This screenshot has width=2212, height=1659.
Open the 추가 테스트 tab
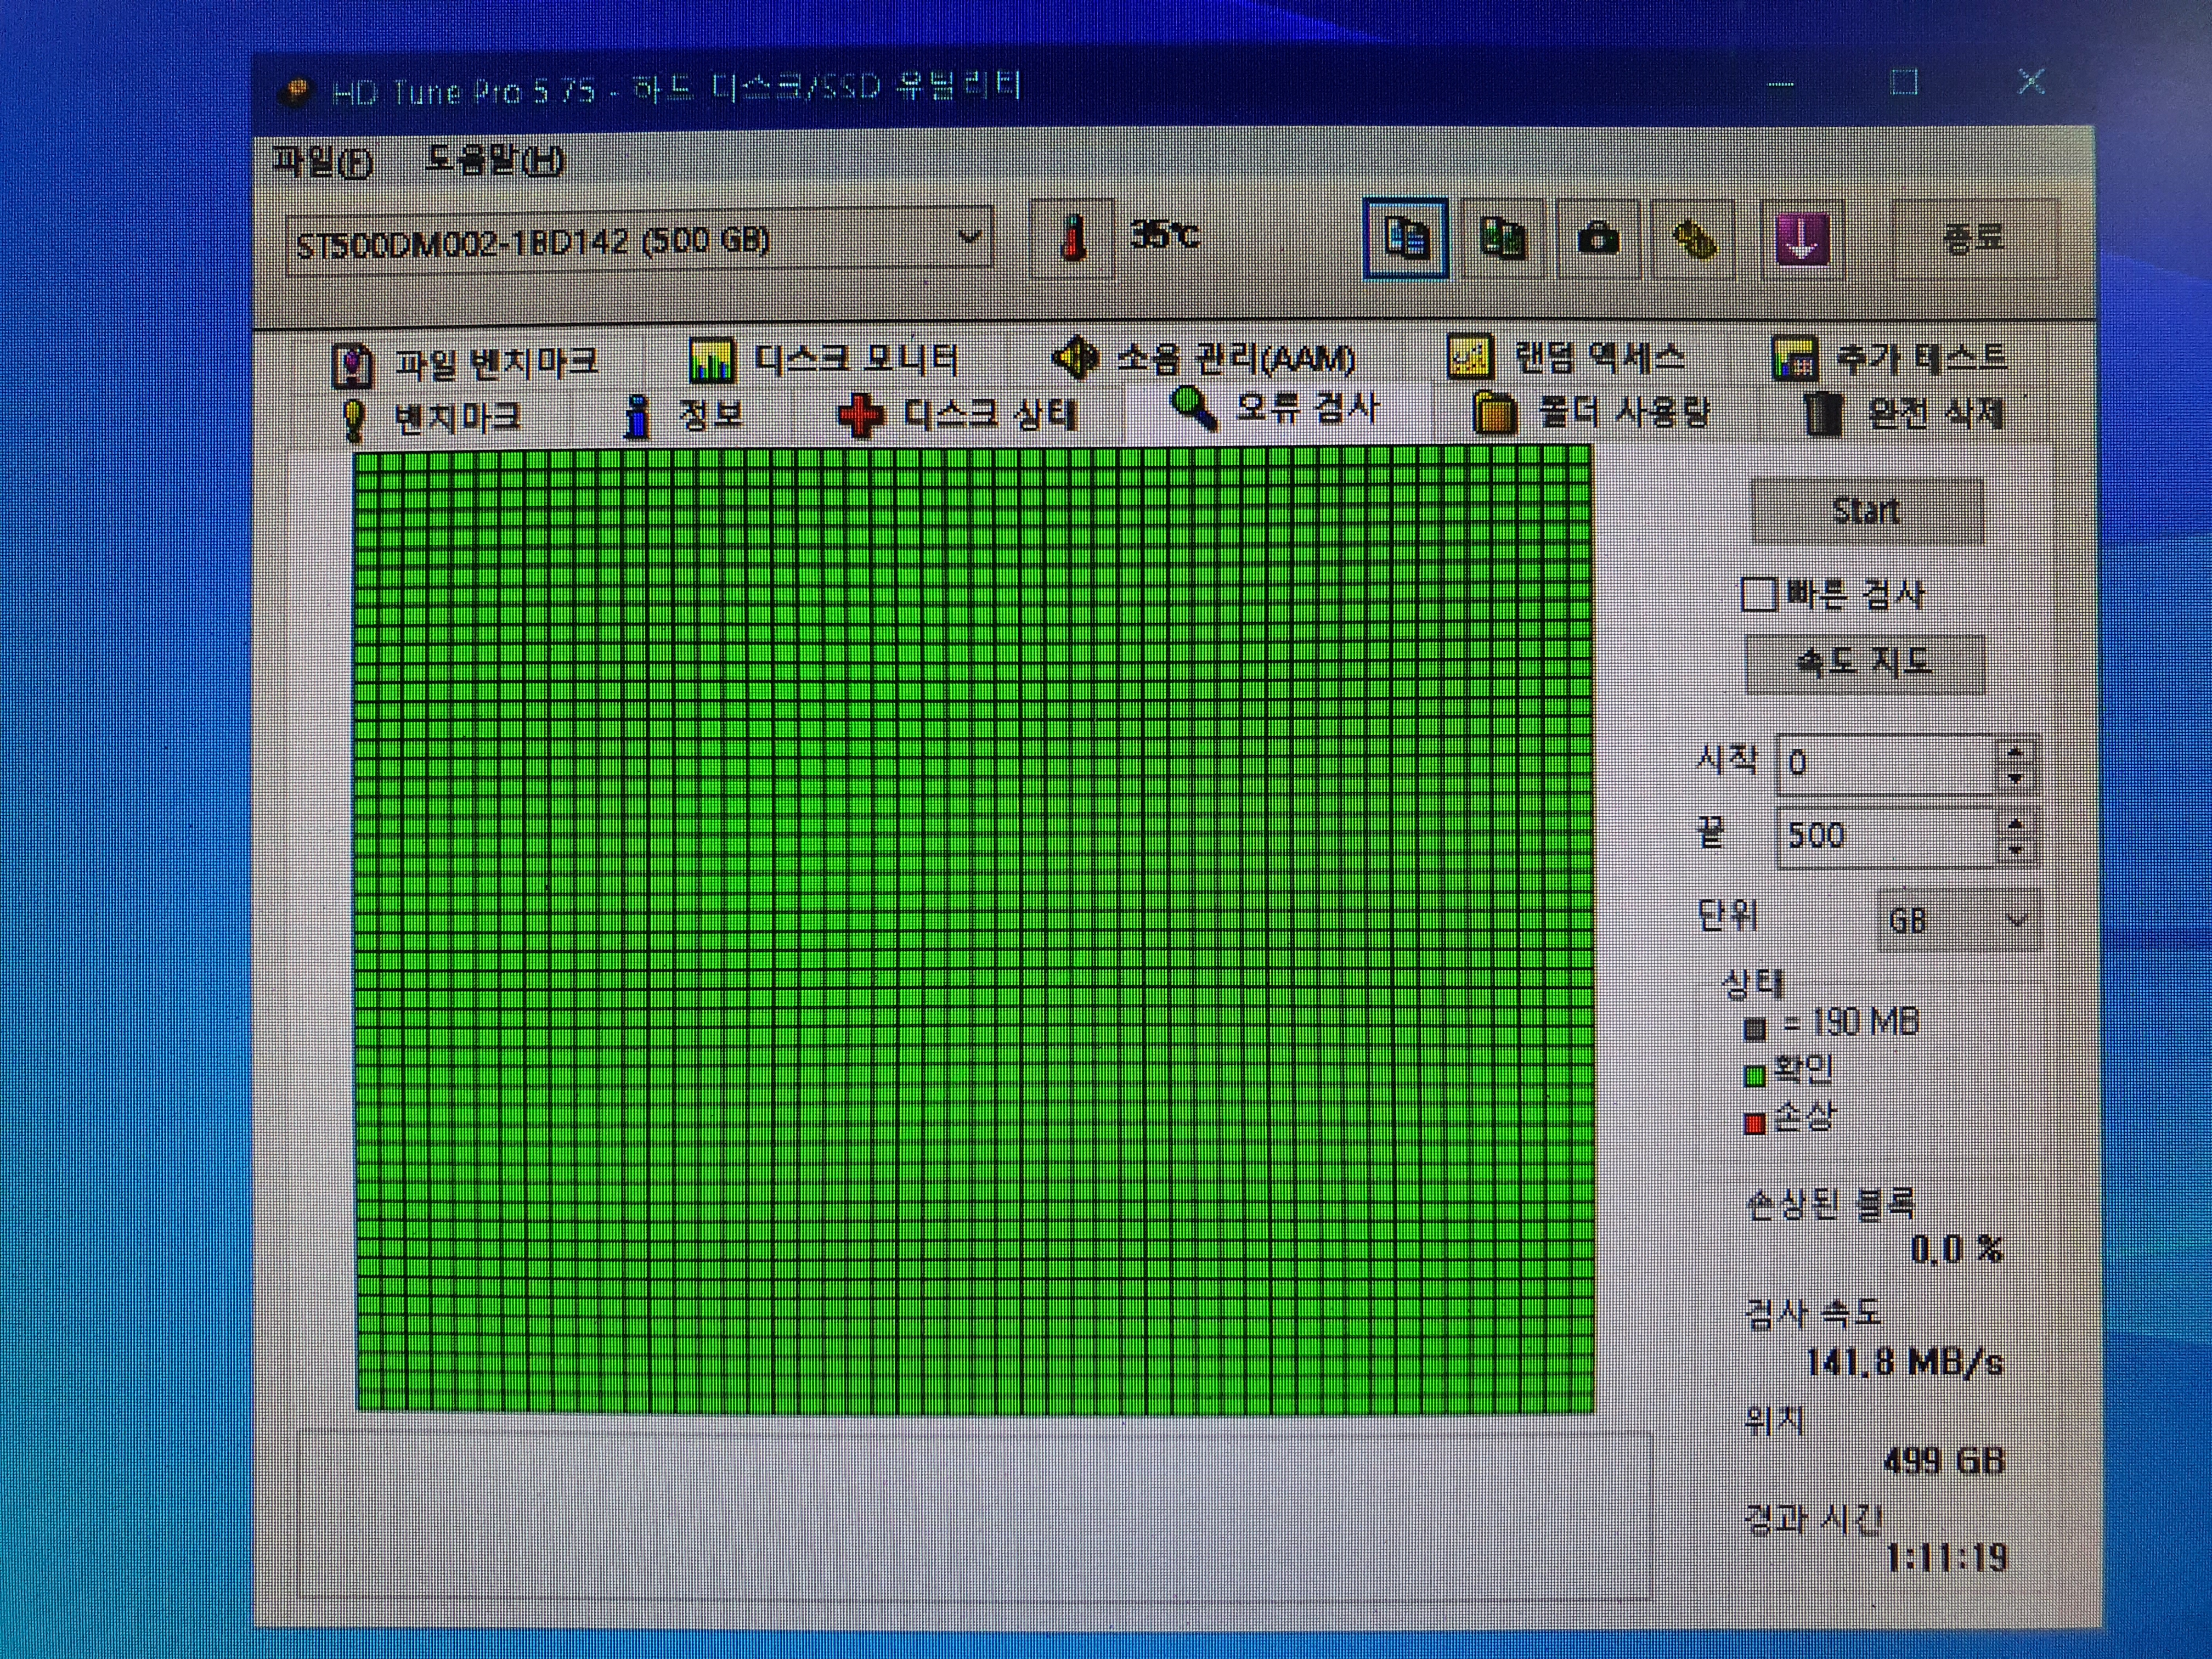[x=1889, y=357]
